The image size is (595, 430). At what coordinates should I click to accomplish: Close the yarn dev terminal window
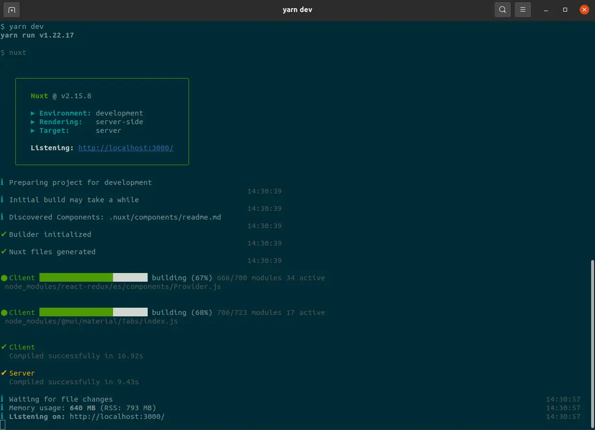pos(584,10)
